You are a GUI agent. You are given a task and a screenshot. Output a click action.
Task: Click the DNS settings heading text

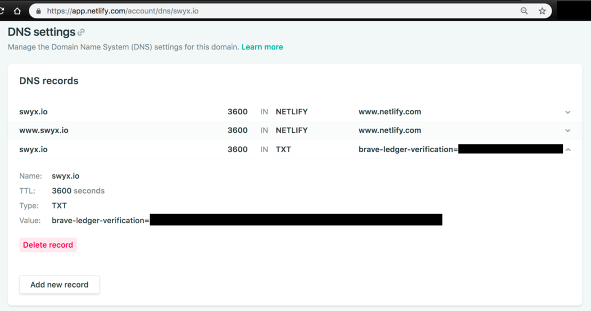42,32
